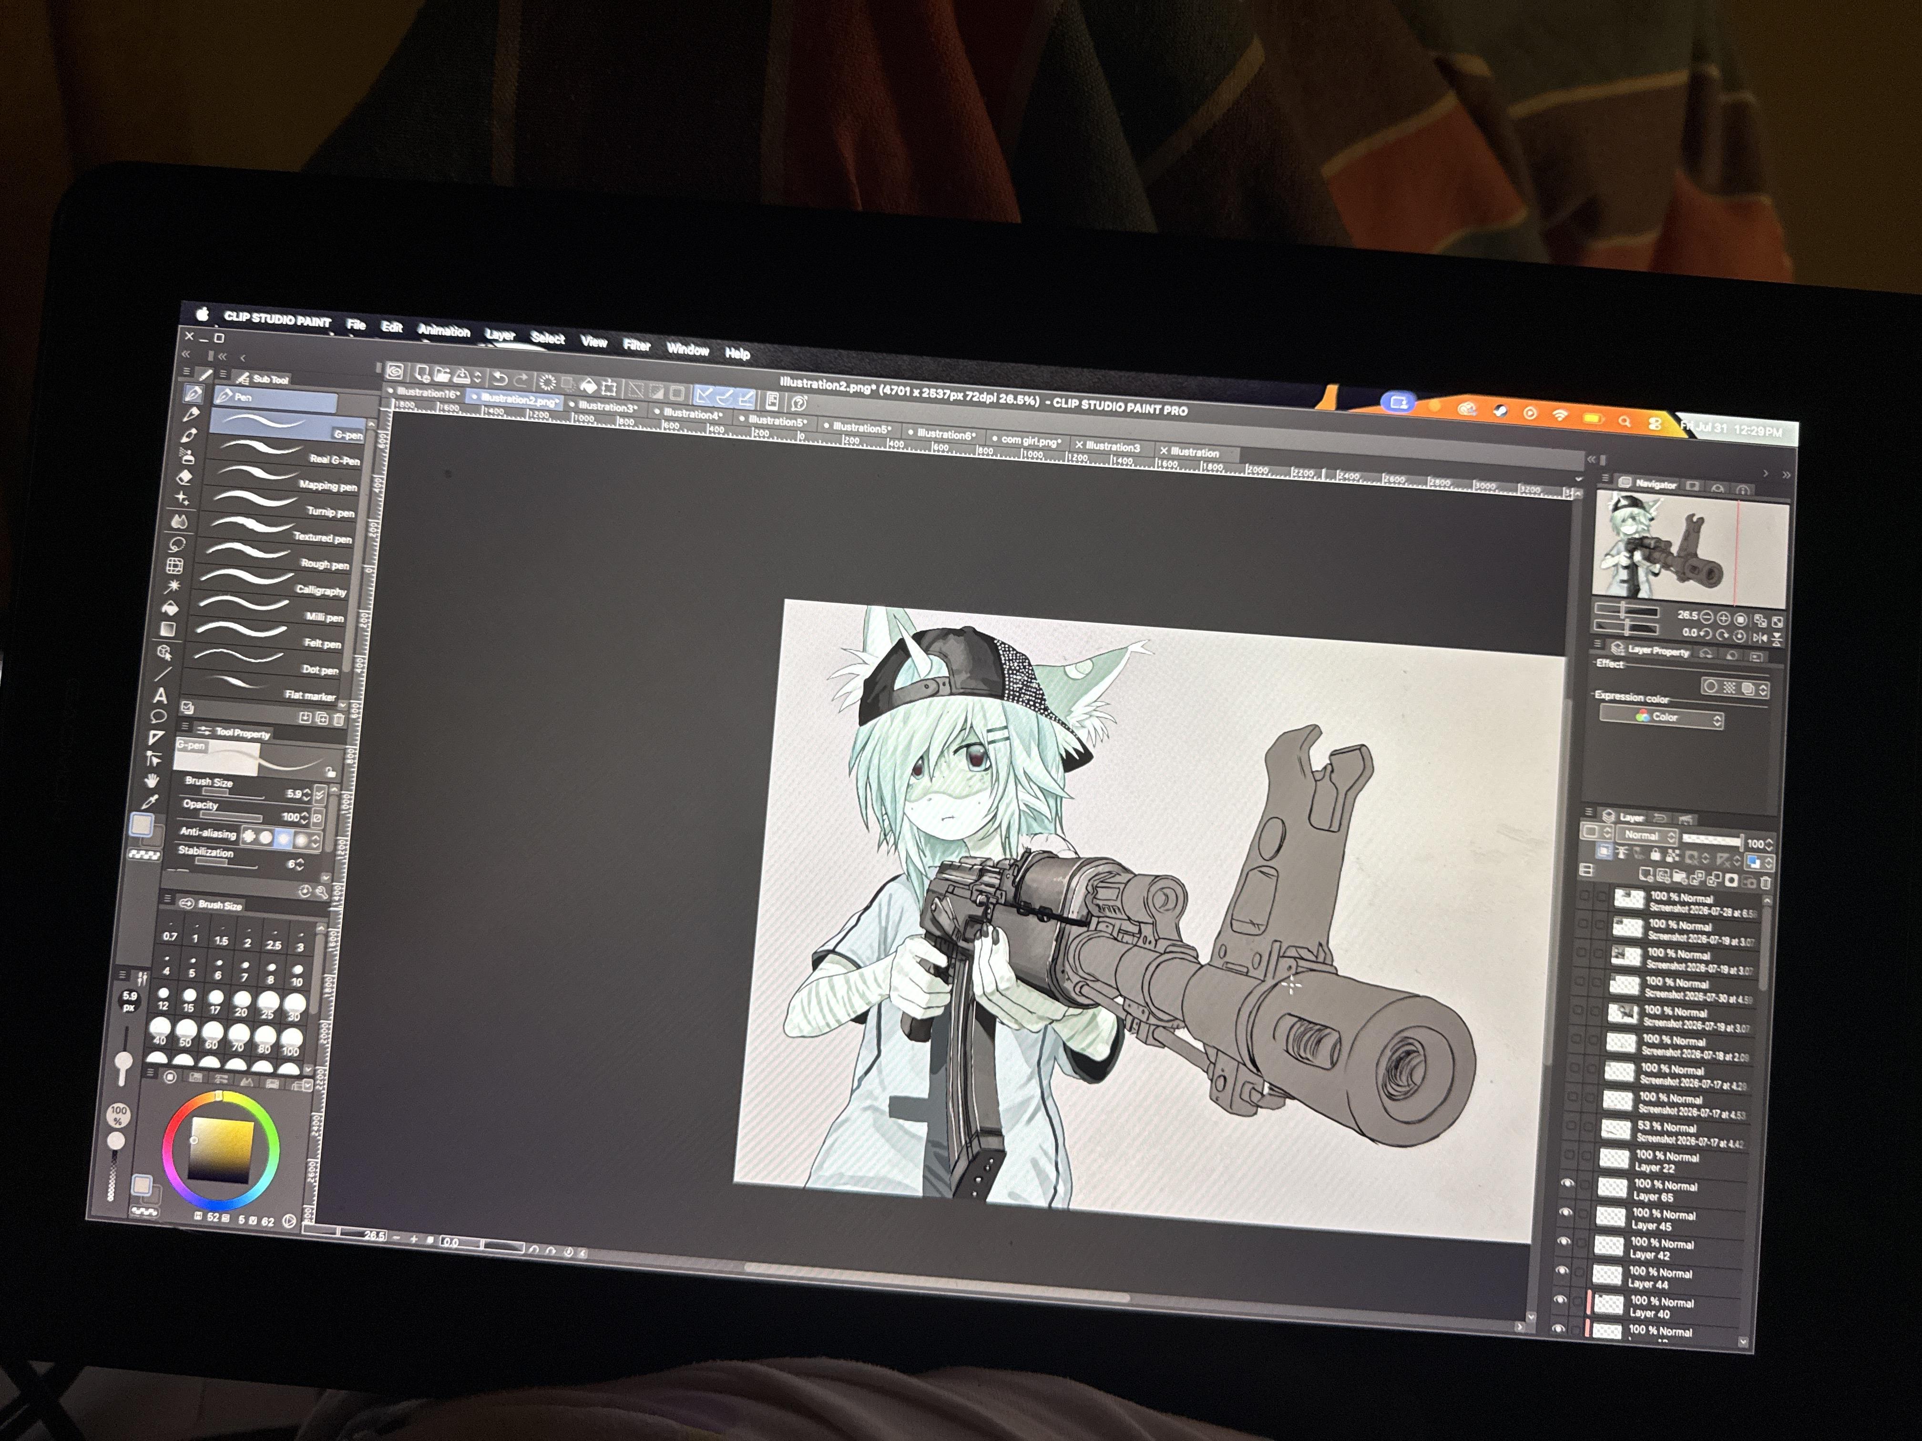1922x1441 pixels.
Task: Select the Text tool
Action: (161, 695)
